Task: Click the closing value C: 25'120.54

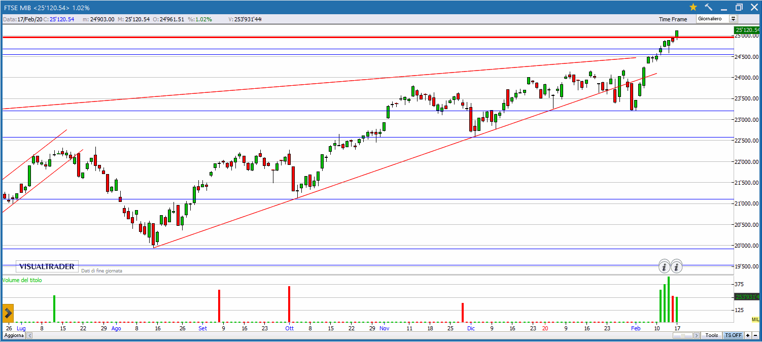Action: 59,19
